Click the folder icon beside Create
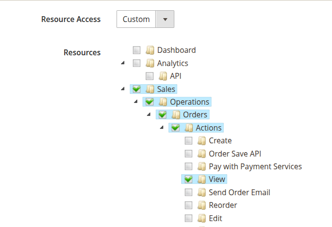 point(201,140)
